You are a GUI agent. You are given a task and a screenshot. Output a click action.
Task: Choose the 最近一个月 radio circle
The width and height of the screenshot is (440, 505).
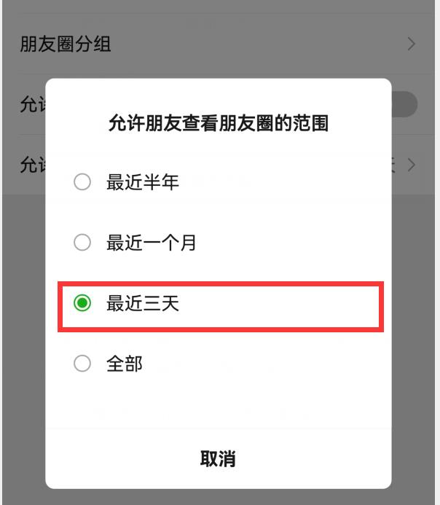[x=82, y=243]
